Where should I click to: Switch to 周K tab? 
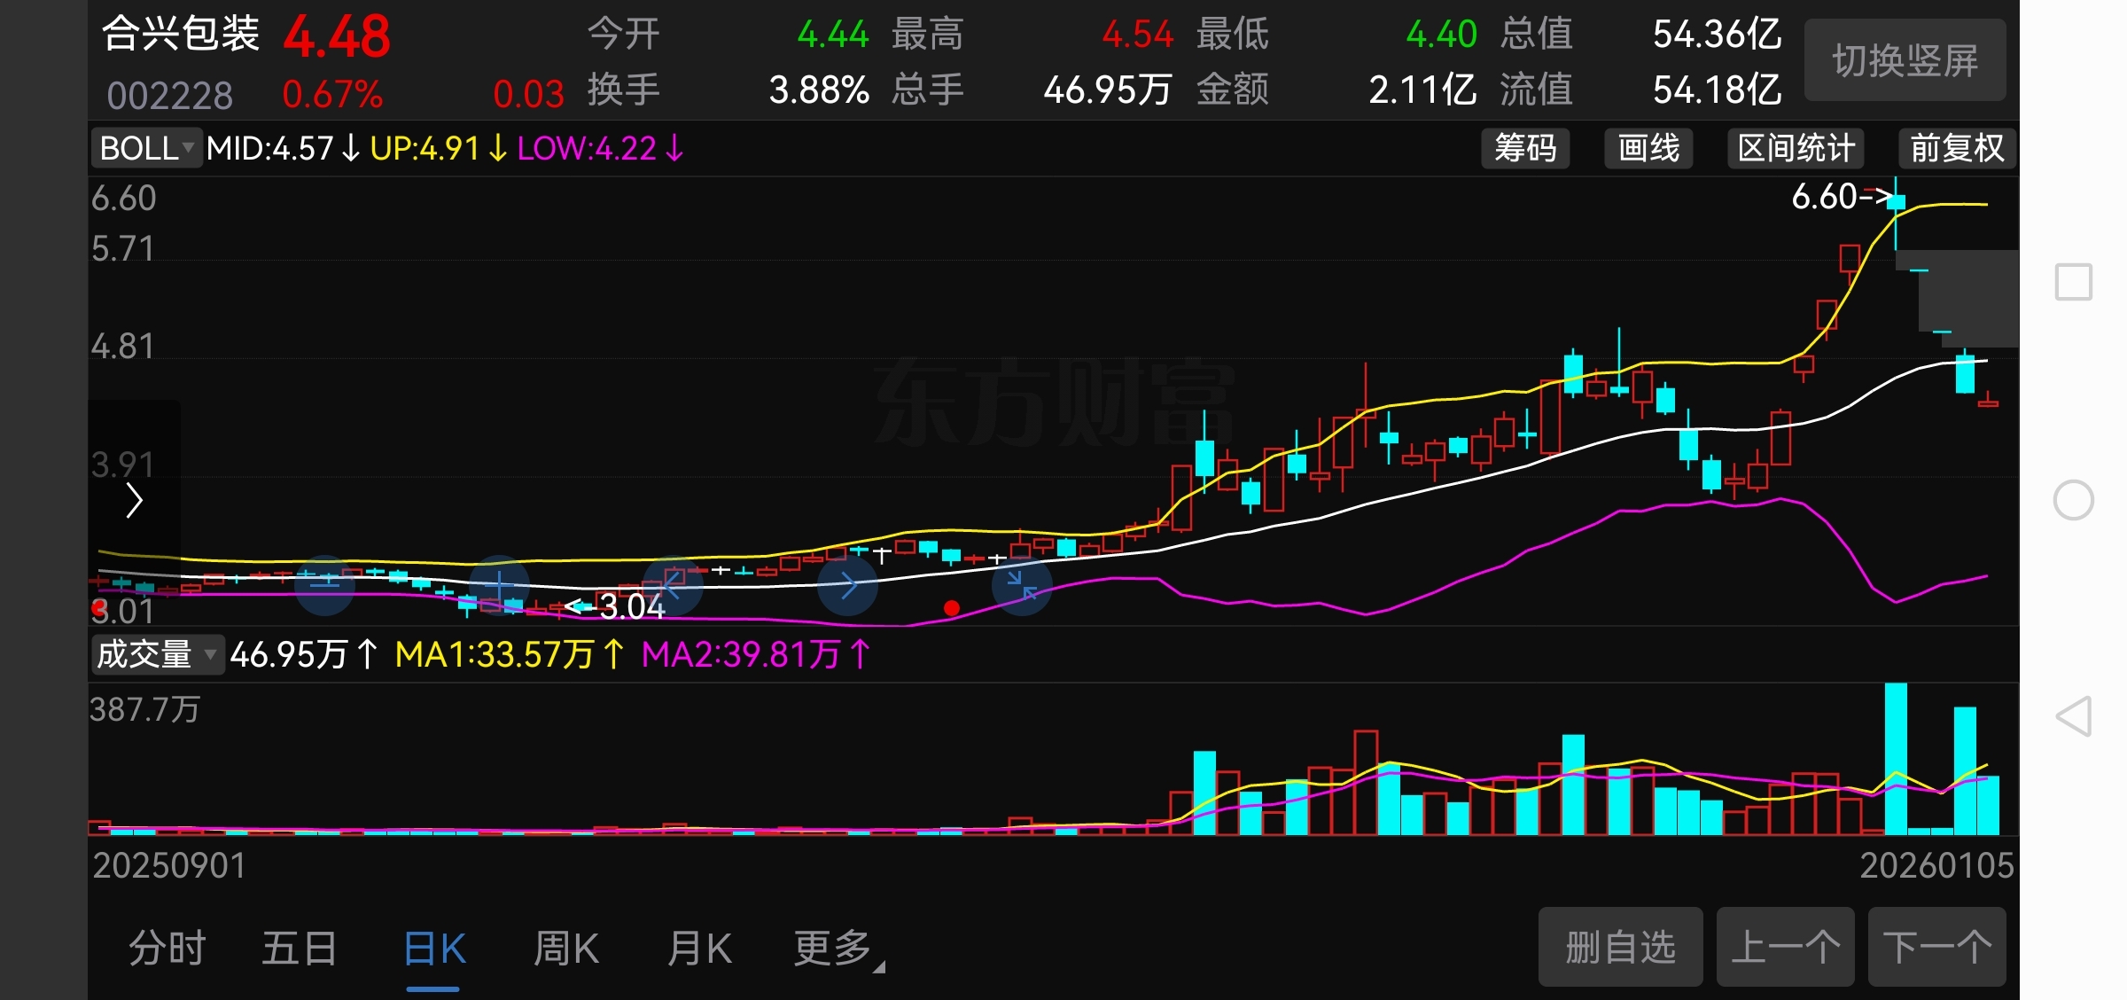pos(566,949)
